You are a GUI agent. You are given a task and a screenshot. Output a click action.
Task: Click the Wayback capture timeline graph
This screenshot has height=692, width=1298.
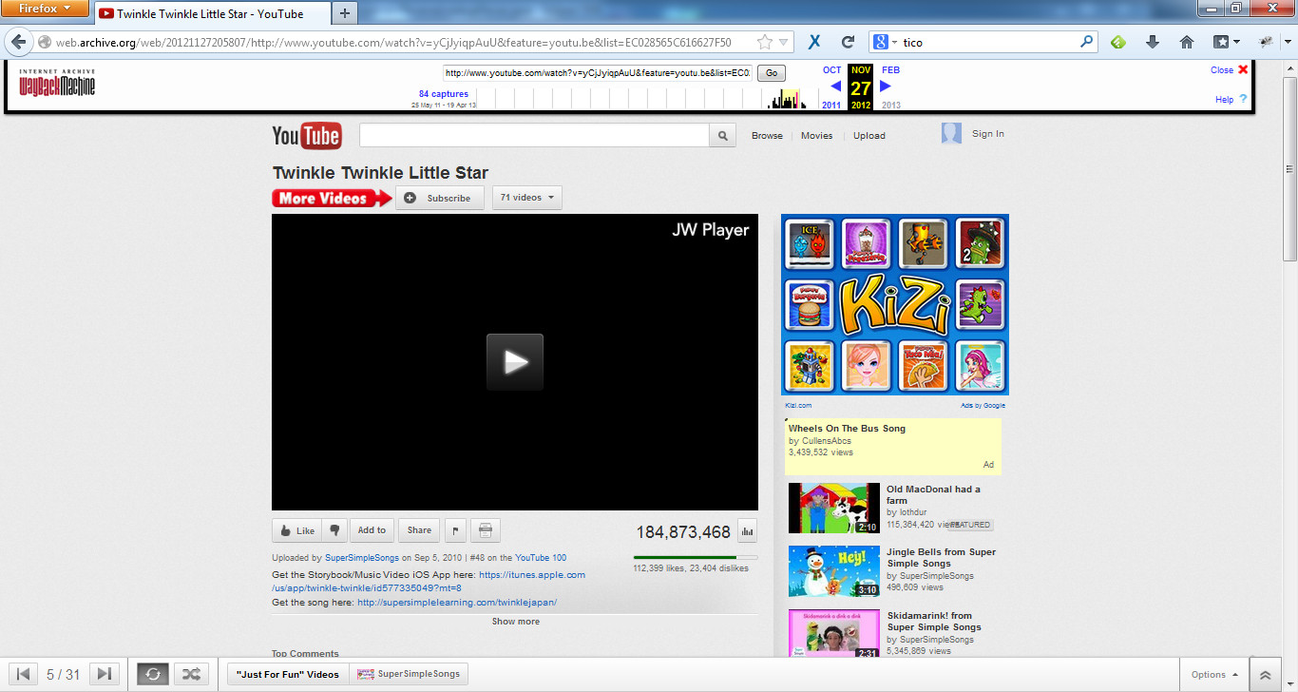pos(646,98)
